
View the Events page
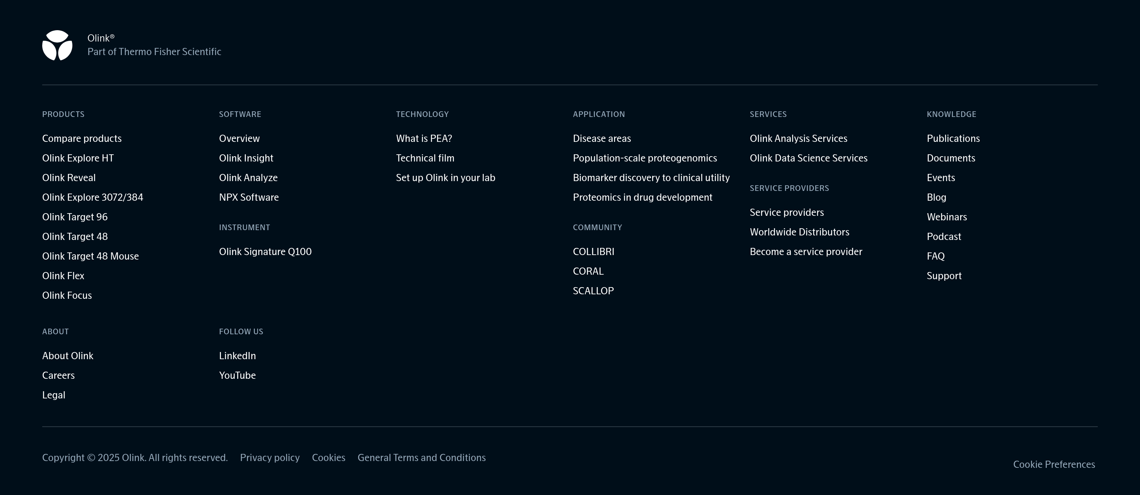[x=941, y=178]
